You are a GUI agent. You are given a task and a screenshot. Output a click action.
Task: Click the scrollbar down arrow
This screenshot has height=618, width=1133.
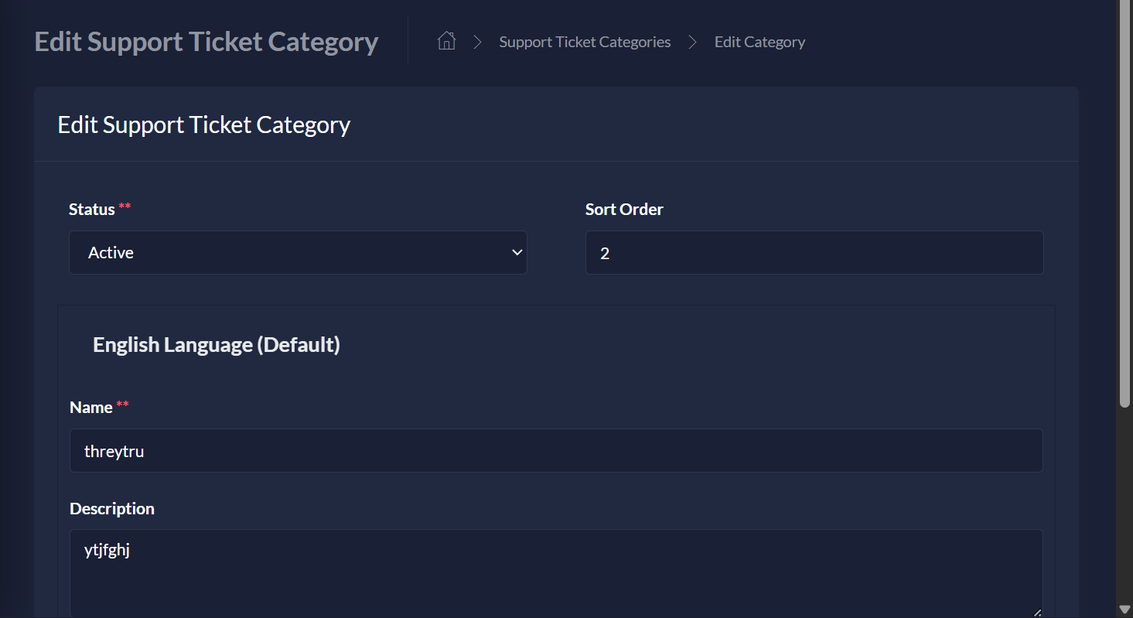coord(1126,610)
